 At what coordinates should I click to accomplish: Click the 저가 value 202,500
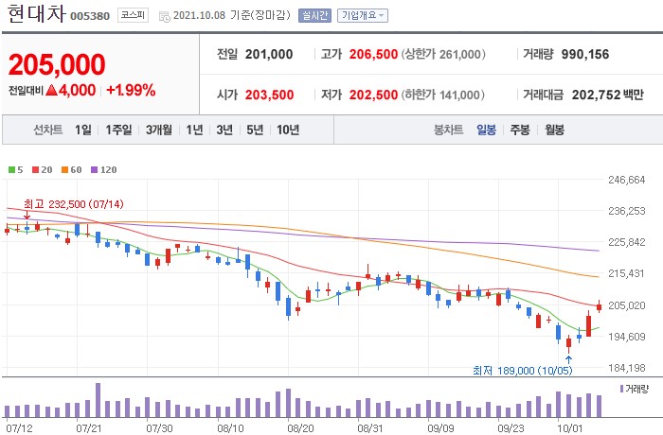point(373,95)
